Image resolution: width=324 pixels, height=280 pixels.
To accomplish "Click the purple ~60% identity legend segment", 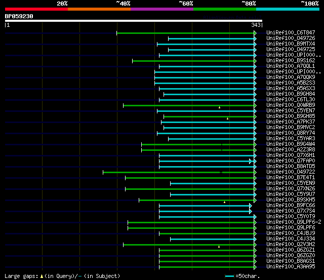I will [x=162, y=9].
